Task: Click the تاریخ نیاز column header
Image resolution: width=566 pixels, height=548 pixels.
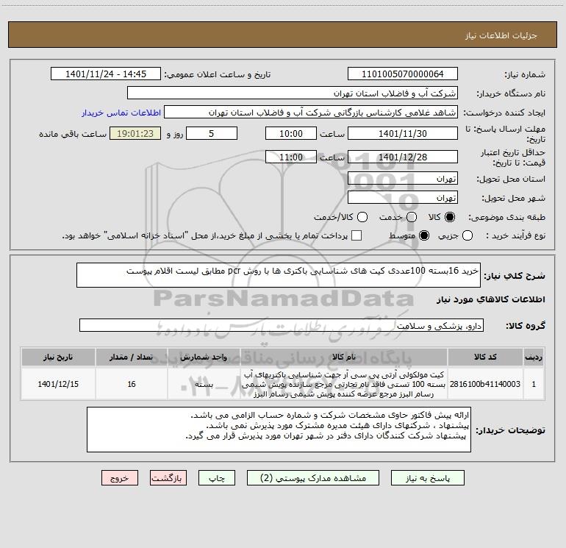Action: (58, 357)
